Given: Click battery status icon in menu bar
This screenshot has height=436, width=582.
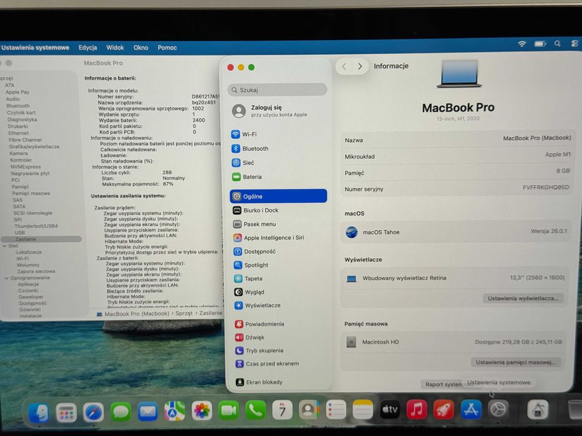Looking at the screenshot, I should (540, 44).
